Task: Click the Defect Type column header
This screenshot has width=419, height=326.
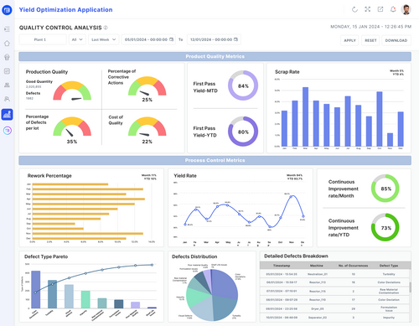Action: click(389, 266)
